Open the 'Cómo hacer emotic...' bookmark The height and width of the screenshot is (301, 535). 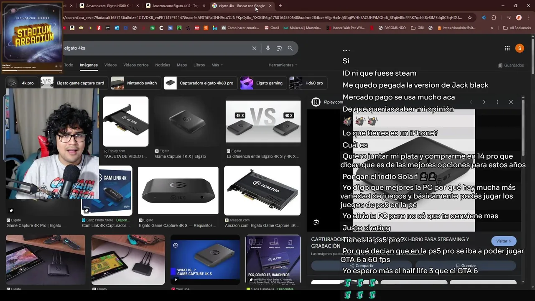(x=240, y=28)
